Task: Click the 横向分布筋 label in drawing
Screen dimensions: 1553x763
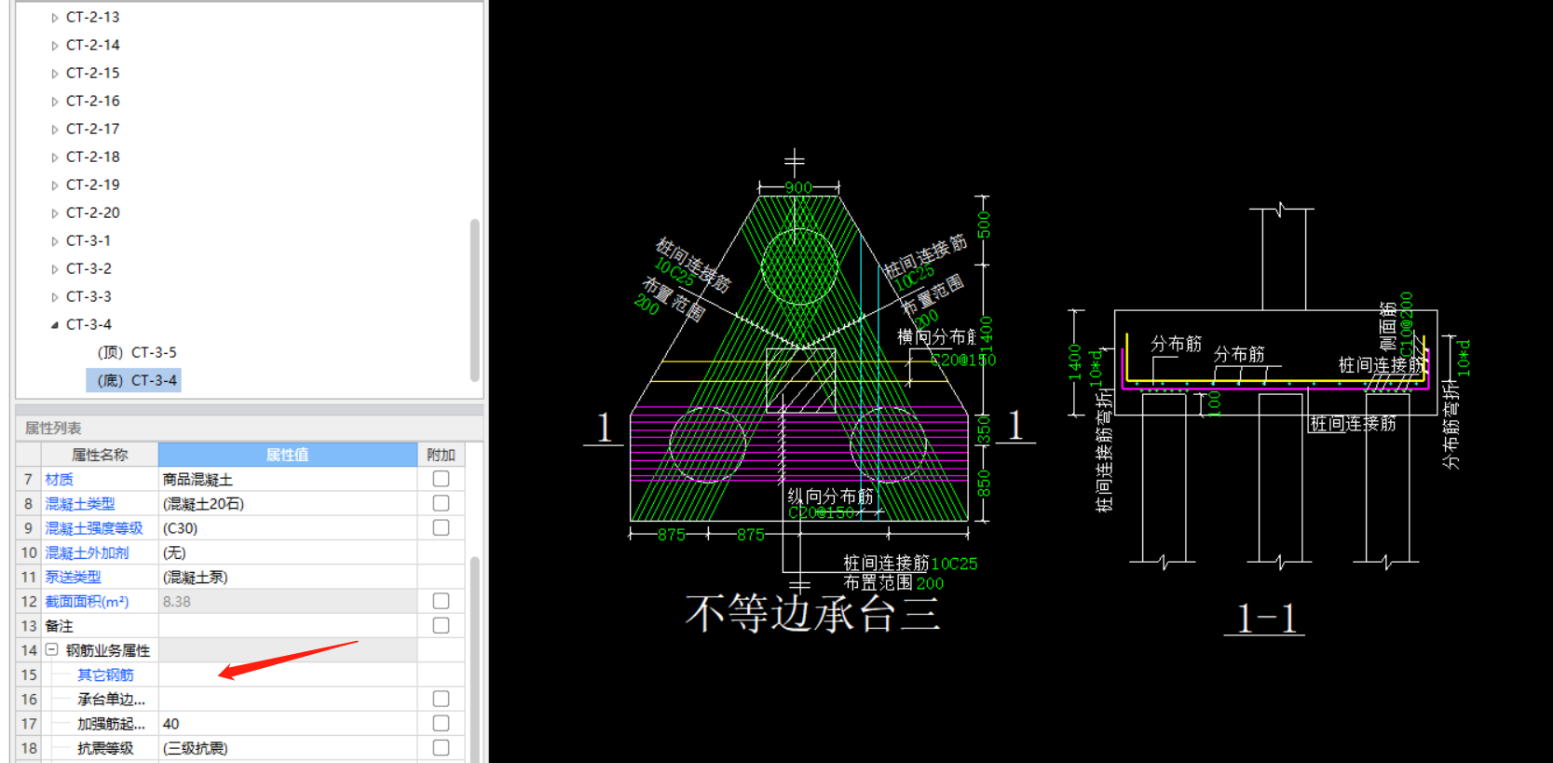Action: [x=935, y=336]
